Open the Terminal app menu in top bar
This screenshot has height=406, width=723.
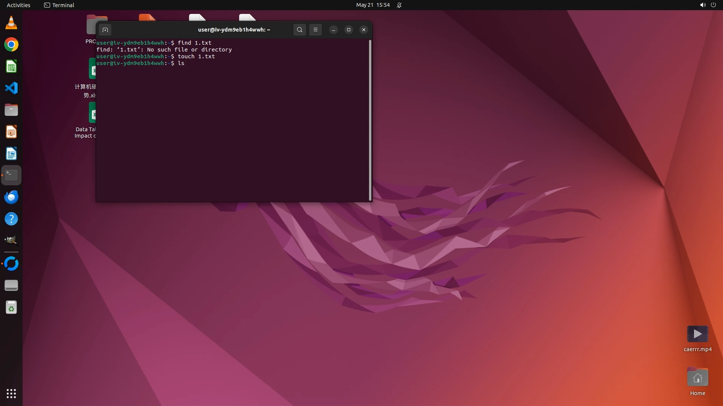[59, 5]
